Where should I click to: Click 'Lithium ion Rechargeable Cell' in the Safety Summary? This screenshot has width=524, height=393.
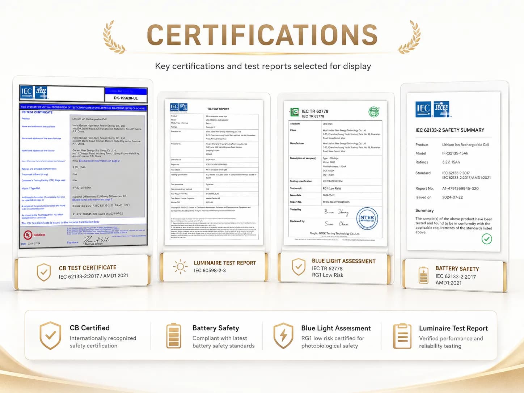(465, 145)
